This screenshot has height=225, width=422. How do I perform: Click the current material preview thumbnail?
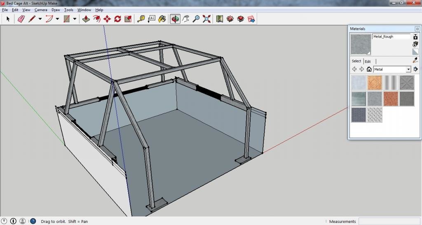361,44
